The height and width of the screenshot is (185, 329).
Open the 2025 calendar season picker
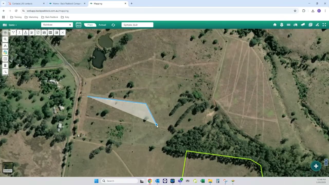[78, 25]
